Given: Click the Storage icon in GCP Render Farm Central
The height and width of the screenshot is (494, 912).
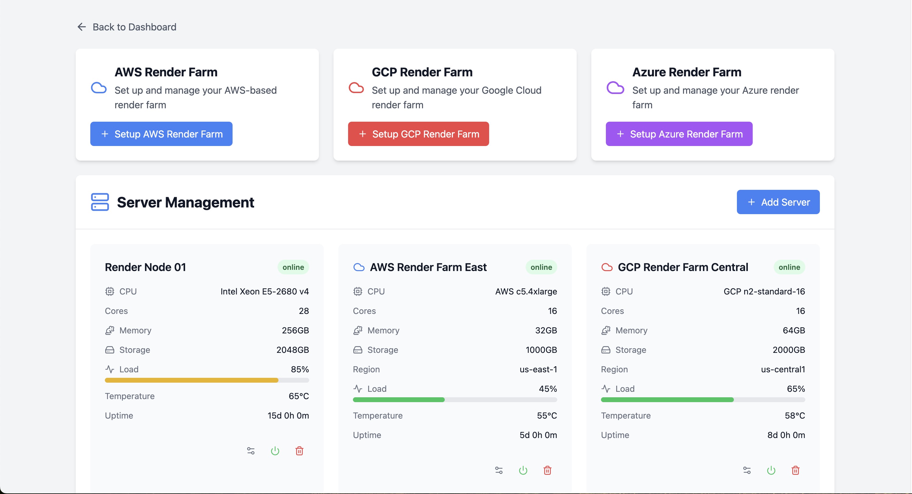Looking at the screenshot, I should (606, 350).
